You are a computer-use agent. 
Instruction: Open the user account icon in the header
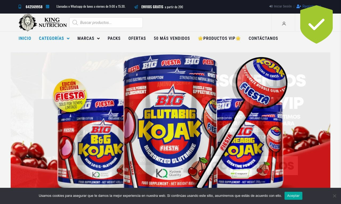[284, 24]
